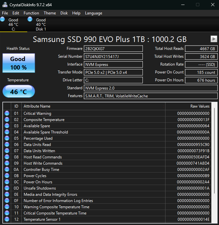Switch to the Disk 1 tab

click(41, 24)
